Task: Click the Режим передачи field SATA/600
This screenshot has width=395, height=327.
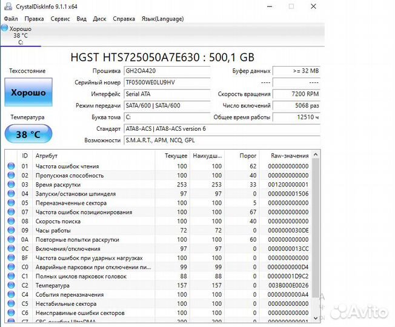Action: click(167, 105)
